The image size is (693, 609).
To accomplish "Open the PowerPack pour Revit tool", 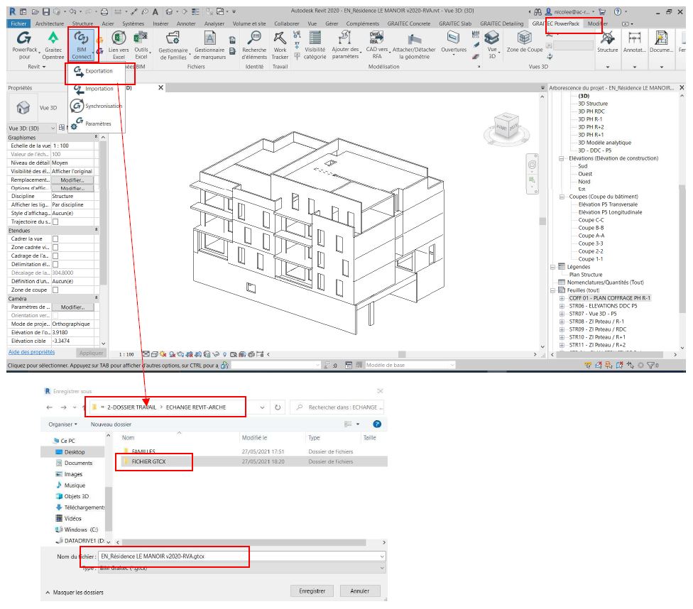I will 24,45.
